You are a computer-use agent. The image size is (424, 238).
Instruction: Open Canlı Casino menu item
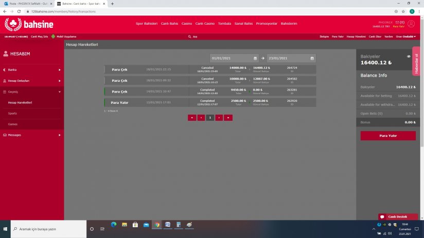(205, 24)
